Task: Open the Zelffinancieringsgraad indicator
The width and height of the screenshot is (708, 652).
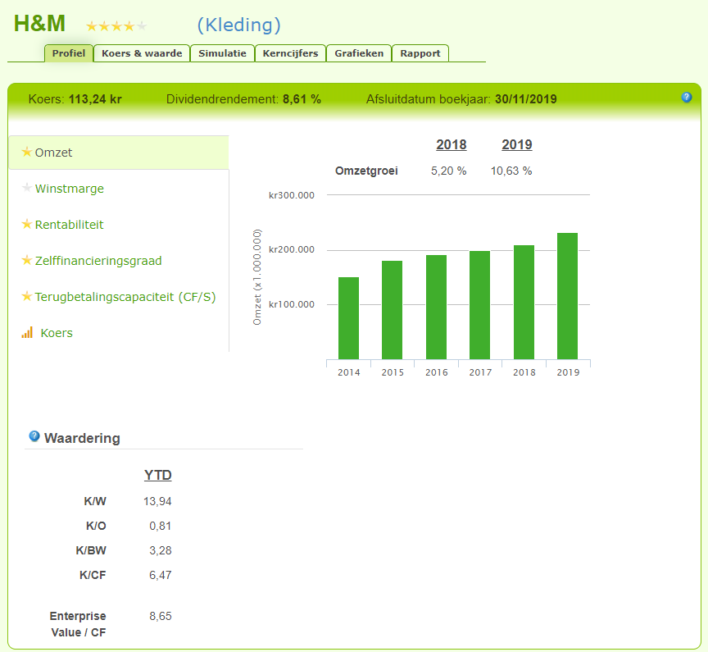Action: coord(98,261)
